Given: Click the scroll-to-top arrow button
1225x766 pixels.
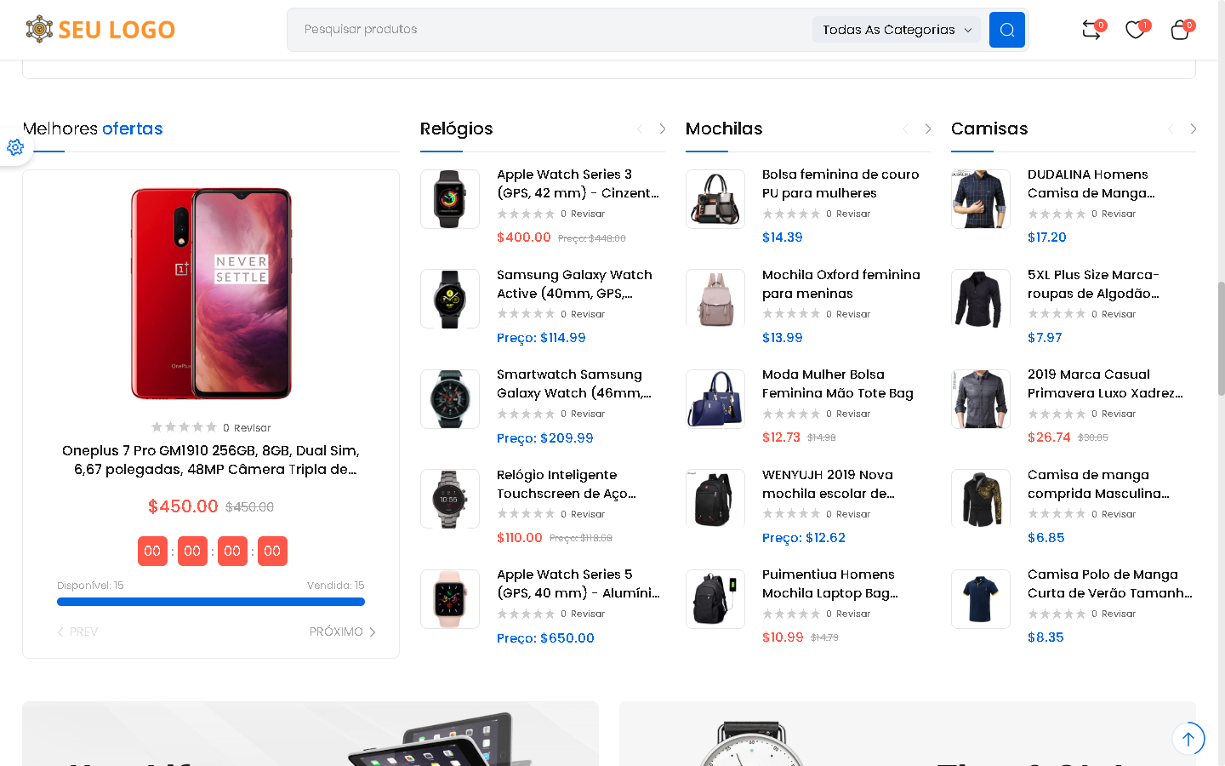Looking at the screenshot, I should coord(1188,739).
